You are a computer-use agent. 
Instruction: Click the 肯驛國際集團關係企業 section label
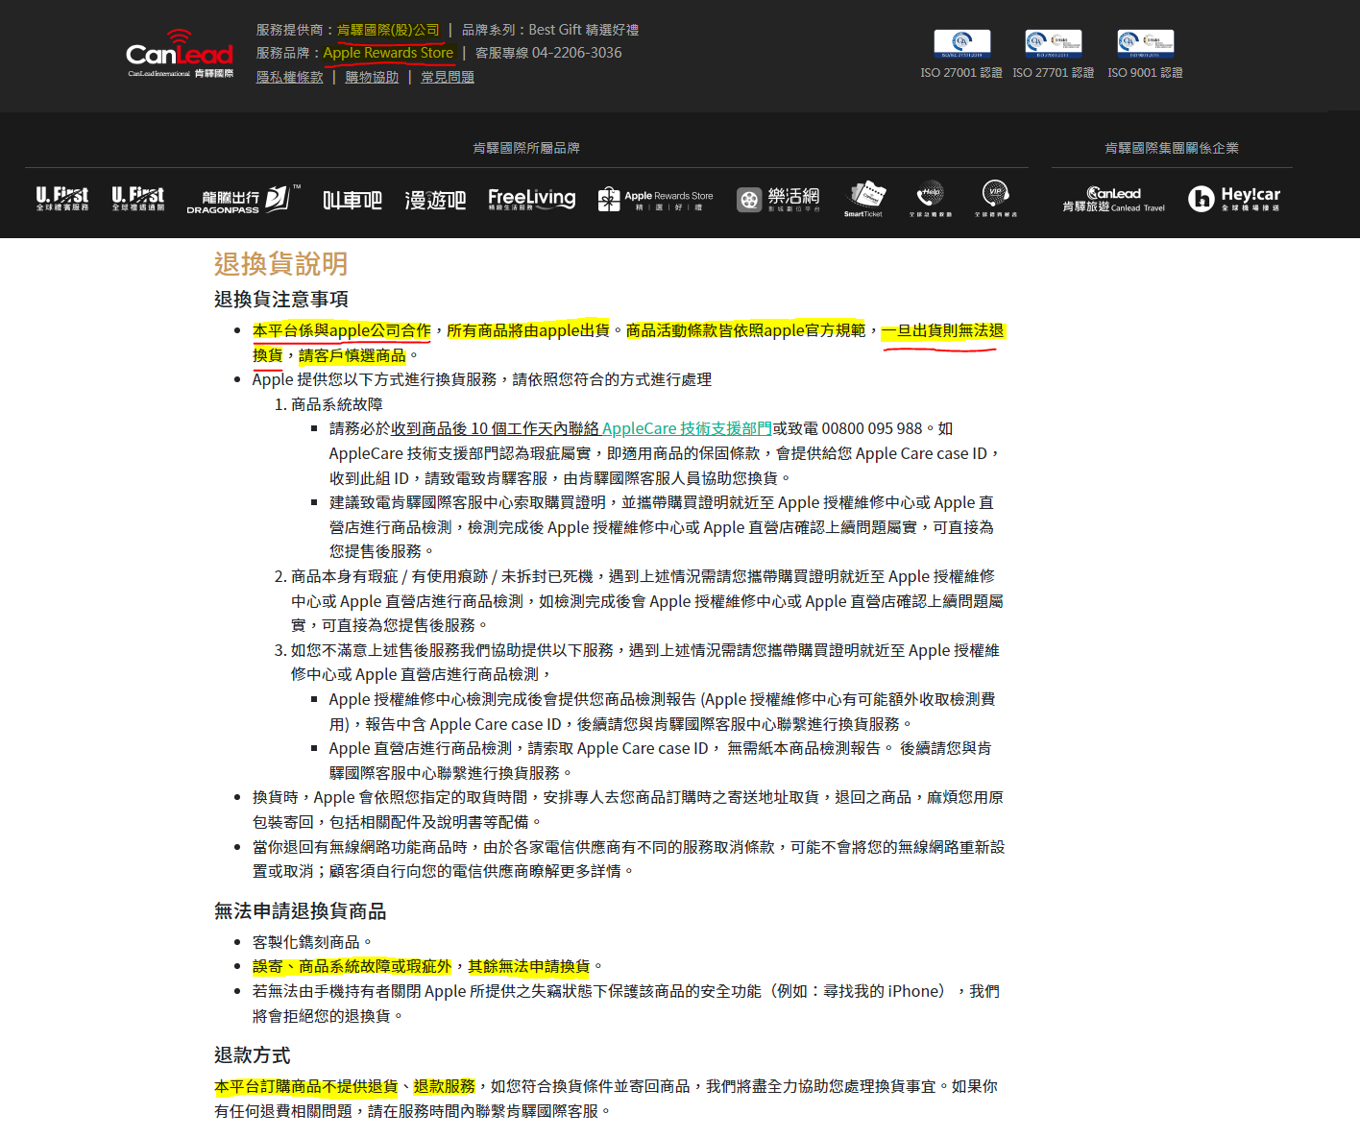pyautogui.click(x=1172, y=148)
